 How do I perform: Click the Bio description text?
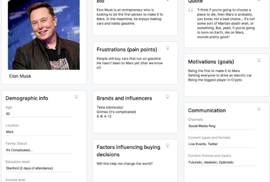point(130,17)
